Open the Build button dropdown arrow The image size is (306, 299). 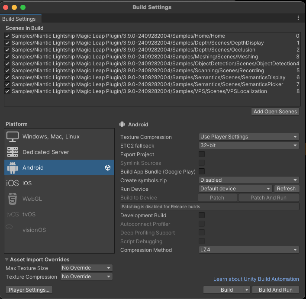tap(247, 290)
